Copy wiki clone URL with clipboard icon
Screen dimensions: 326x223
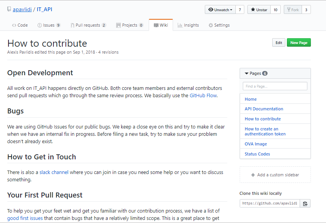pos(305,203)
